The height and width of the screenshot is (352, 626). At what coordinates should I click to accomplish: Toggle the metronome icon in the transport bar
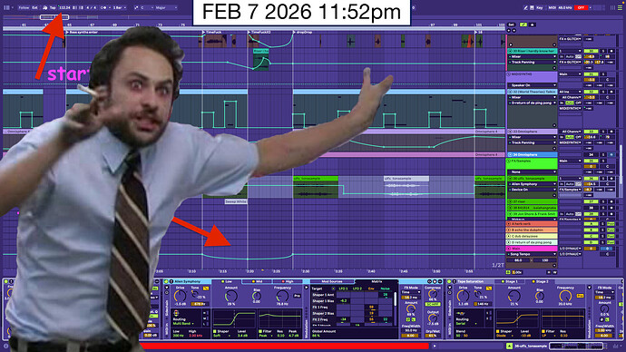44,7
